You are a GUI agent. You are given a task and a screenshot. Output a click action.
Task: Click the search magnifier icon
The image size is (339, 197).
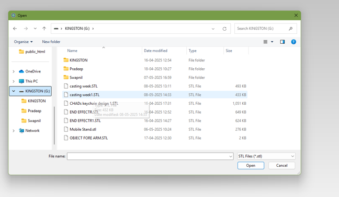tap(290, 29)
